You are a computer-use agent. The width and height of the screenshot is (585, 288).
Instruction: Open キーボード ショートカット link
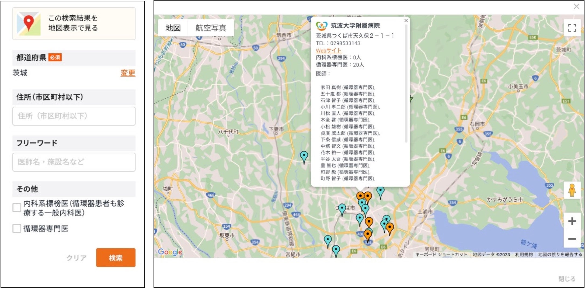coord(441,255)
